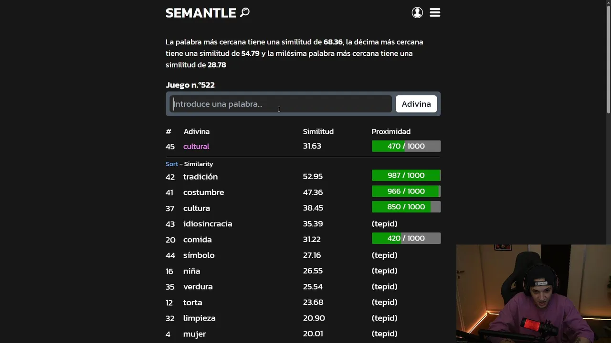Select the word 'idiosincracia' in the list
611x343 pixels.
point(208,224)
